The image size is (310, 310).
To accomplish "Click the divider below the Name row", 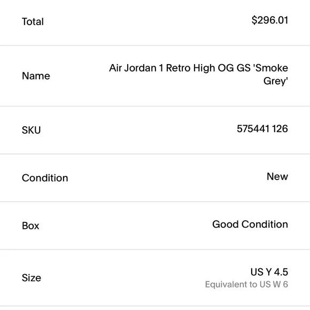I will tap(155, 106).
